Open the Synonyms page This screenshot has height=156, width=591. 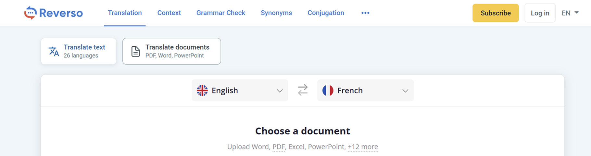[x=276, y=13]
